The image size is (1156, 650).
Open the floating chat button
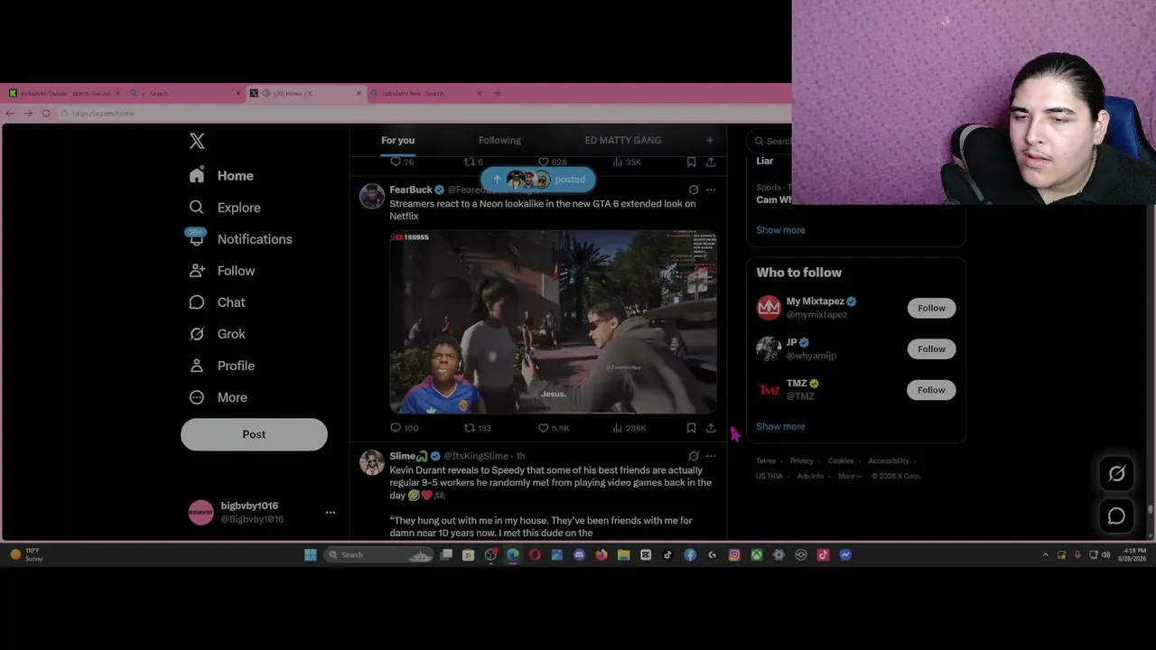[x=1117, y=515]
